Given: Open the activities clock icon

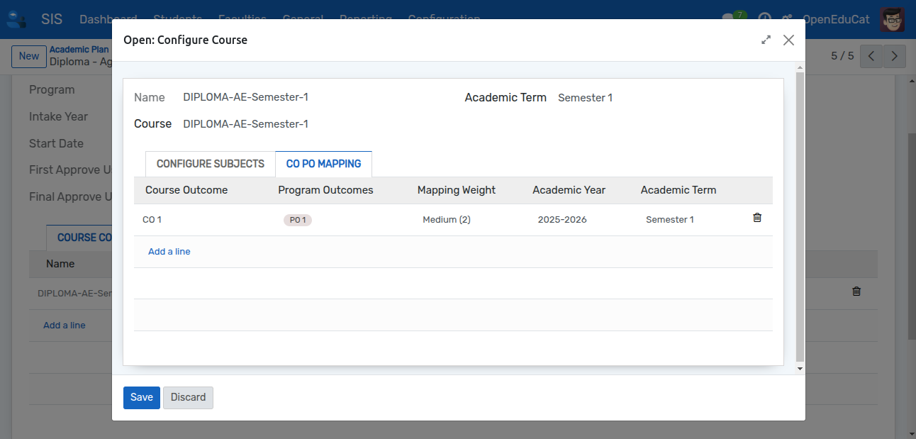Looking at the screenshot, I should tap(764, 19).
